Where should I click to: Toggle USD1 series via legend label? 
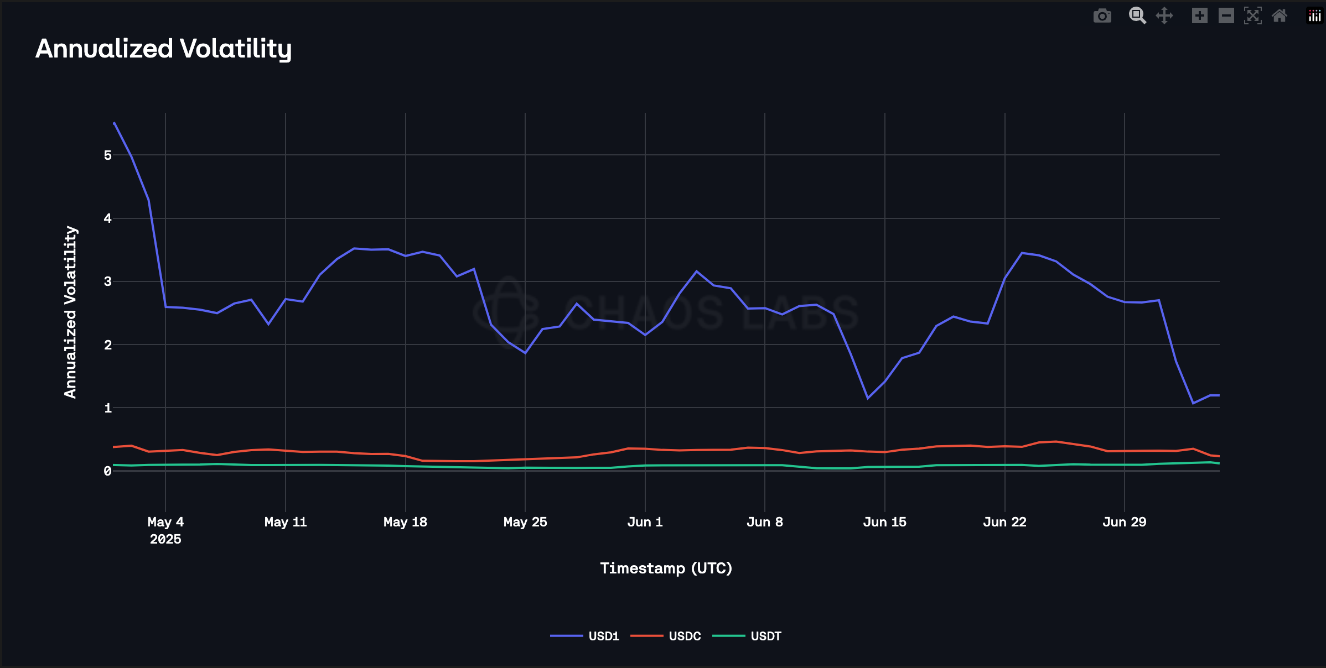(x=603, y=636)
